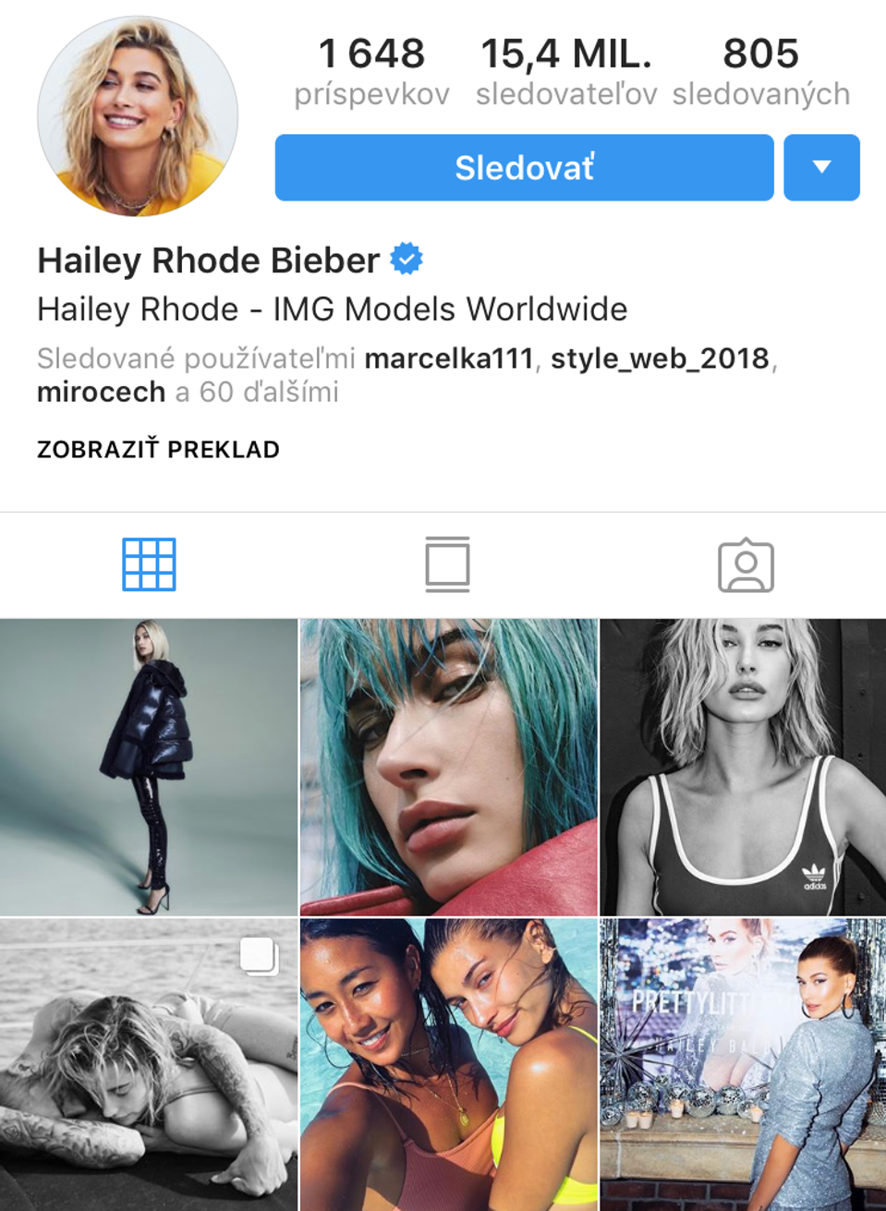The height and width of the screenshot is (1211, 886).
Task: Open the silver sequin dress event photo
Action: pyautogui.click(x=743, y=1065)
